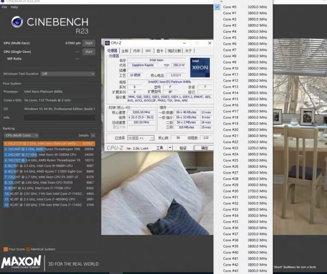Viewport: 327px width, 274px height.
Task: Switch to the SPD tab in CPU-Z
Action: click(148, 51)
